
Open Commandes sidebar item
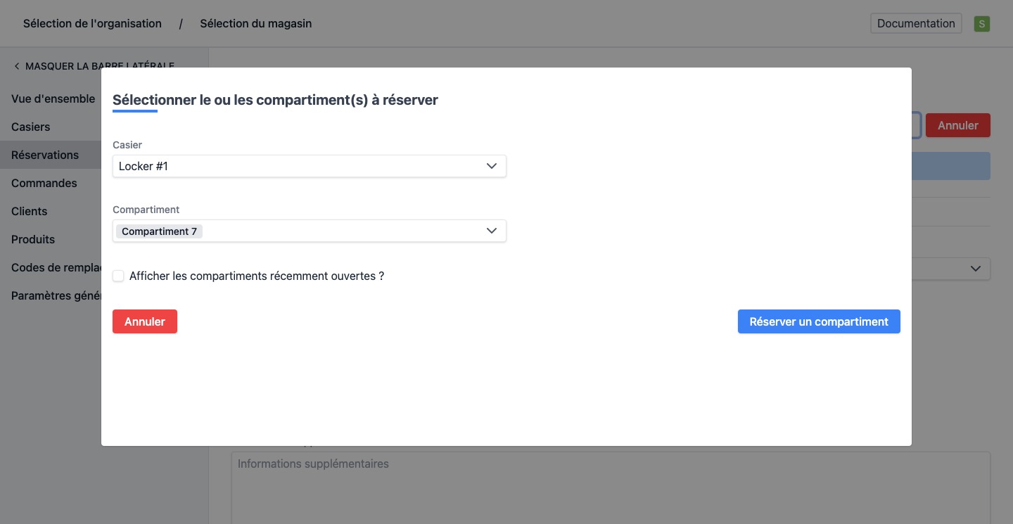44,184
